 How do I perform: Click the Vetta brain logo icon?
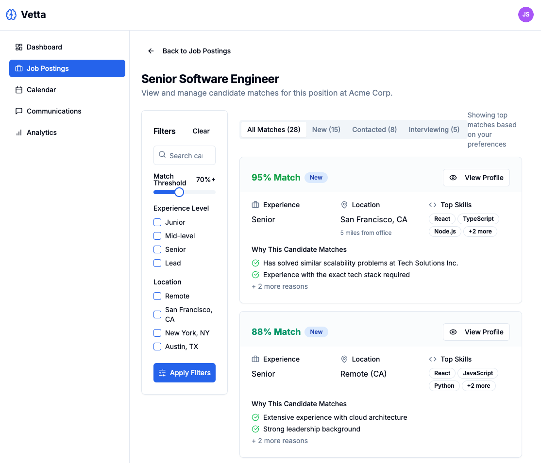pos(11,15)
